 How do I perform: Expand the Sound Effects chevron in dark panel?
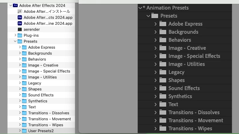point(155,88)
